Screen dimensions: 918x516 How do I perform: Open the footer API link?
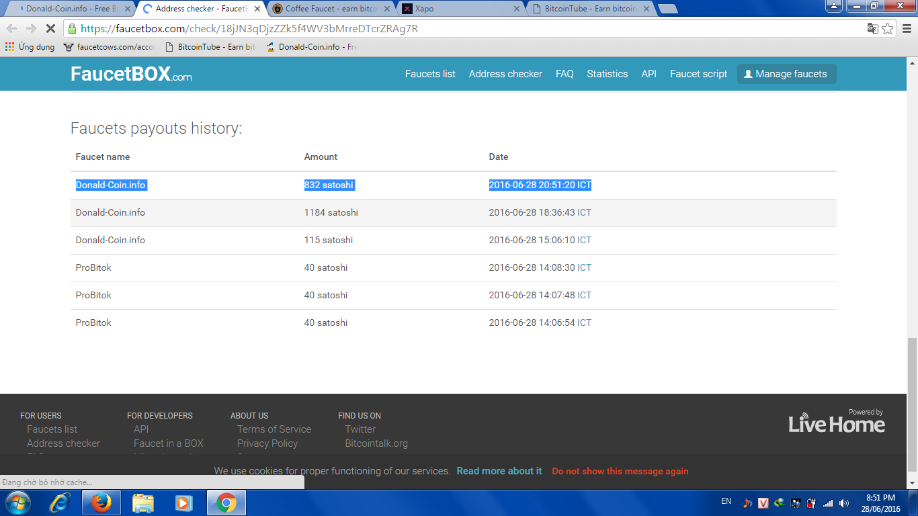[141, 429]
